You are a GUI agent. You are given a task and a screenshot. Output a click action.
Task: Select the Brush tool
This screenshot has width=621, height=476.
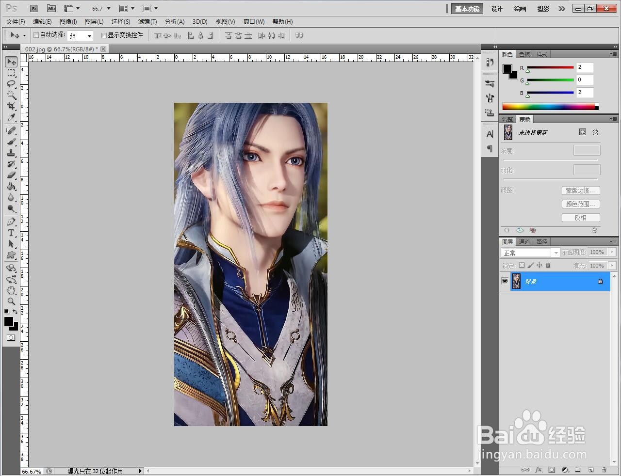point(11,142)
